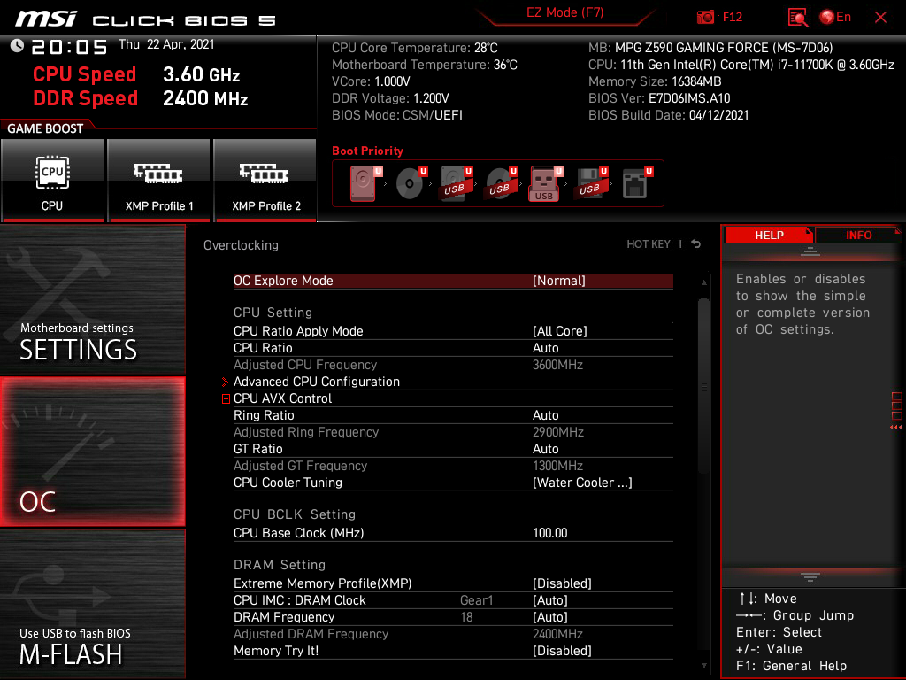
Task: Click the Overclocking page title
Action: (x=241, y=245)
